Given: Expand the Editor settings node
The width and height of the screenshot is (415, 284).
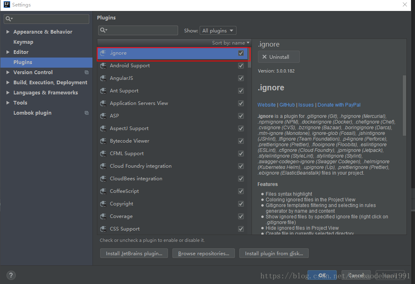Looking at the screenshot, I should pos(8,52).
